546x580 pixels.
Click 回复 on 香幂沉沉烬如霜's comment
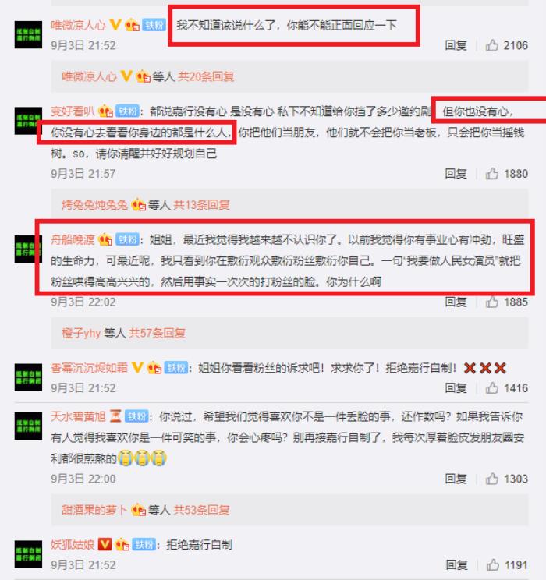[456, 387]
